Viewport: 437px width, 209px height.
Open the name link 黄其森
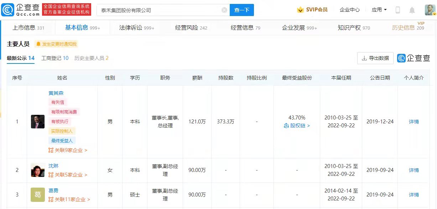(x=56, y=93)
